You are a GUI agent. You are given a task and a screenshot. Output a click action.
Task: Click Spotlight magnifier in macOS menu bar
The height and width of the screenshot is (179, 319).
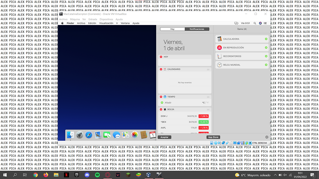coord(255,23)
